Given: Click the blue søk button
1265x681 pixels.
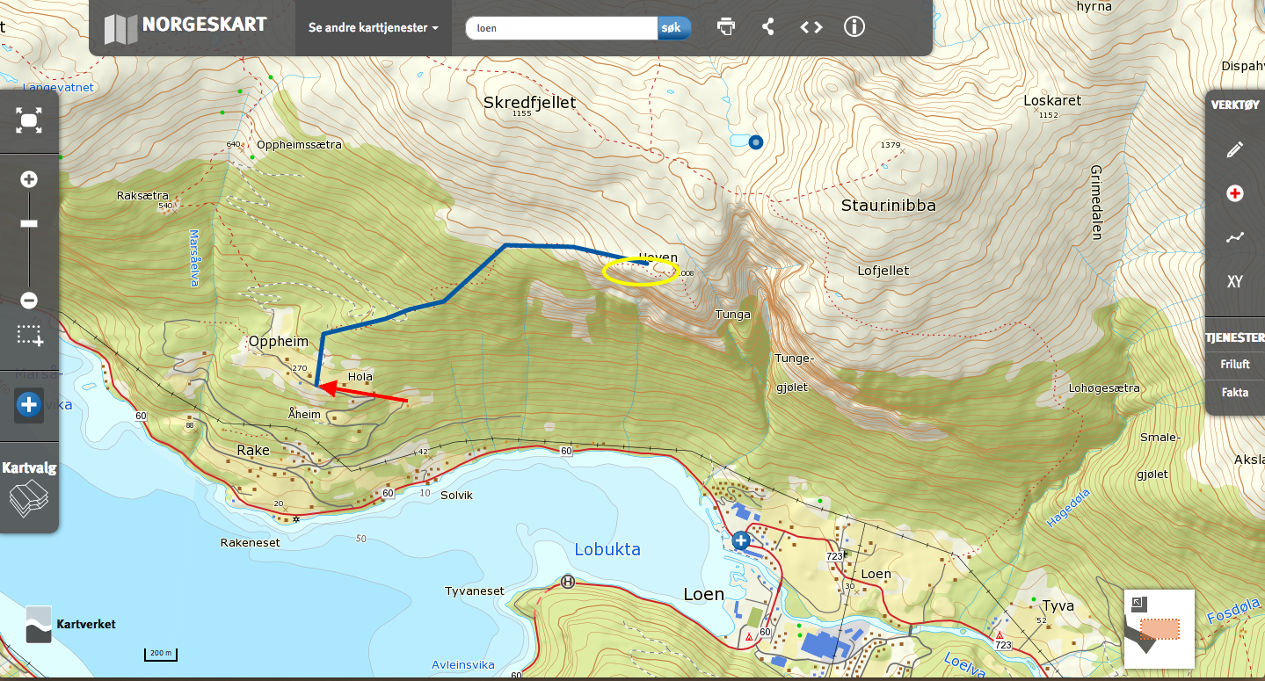Looking at the screenshot, I should [x=674, y=28].
